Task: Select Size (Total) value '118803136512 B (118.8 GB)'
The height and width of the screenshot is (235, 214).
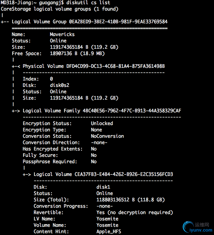Action: [x=131, y=200]
